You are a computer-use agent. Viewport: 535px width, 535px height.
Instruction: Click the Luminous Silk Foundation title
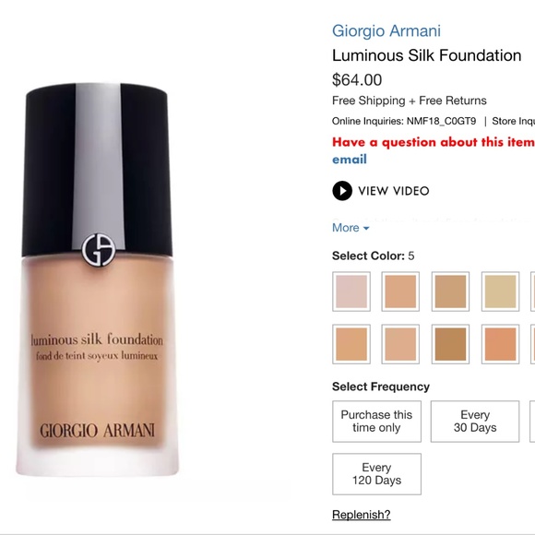click(x=426, y=55)
